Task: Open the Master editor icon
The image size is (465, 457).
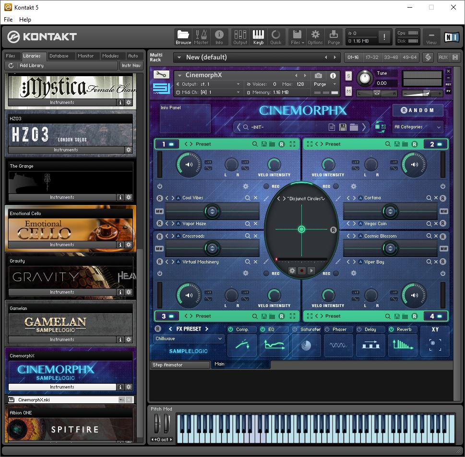Action: click(x=201, y=37)
